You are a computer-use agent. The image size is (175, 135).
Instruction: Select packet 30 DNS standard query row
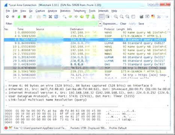[85, 64]
